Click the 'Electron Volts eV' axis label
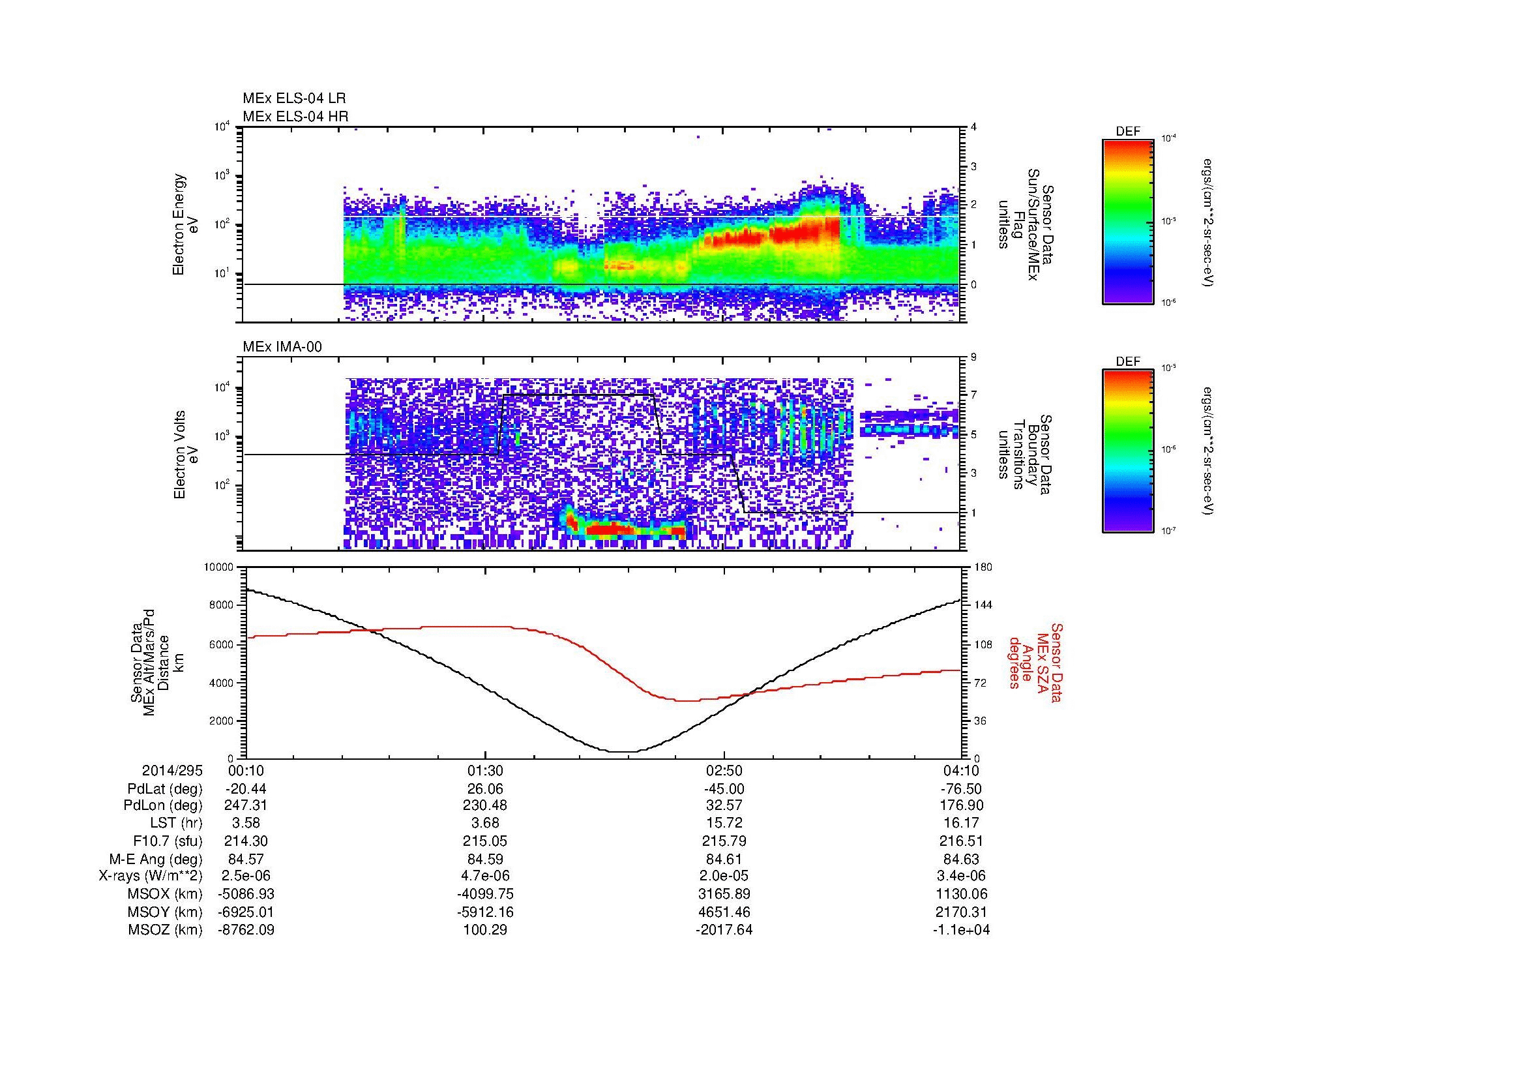The height and width of the screenshot is (1078, 1525). click(185, 455)
